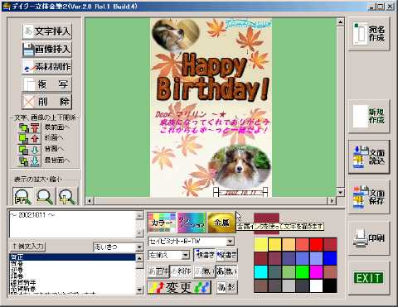
Task: Select 謹賀新年 in the phrase list
Action: click(x=73, y=282)
